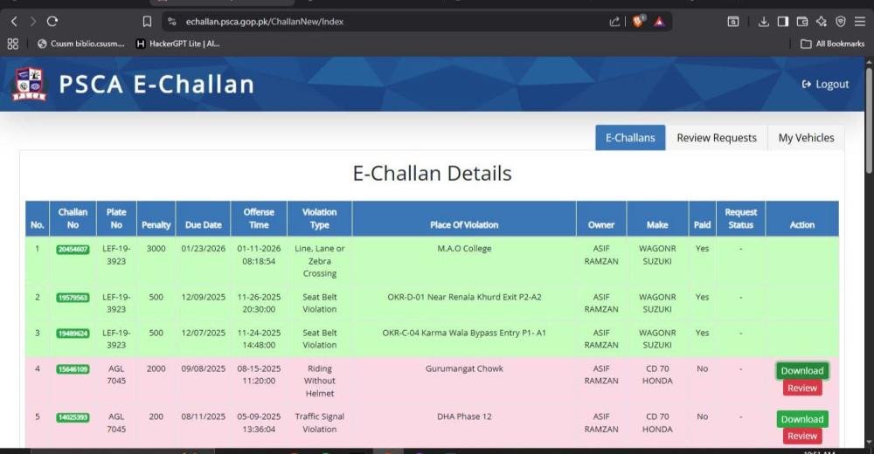The image size is (874, 454).
Task: Select the E-Challans tab
Action: coord(630,138)
